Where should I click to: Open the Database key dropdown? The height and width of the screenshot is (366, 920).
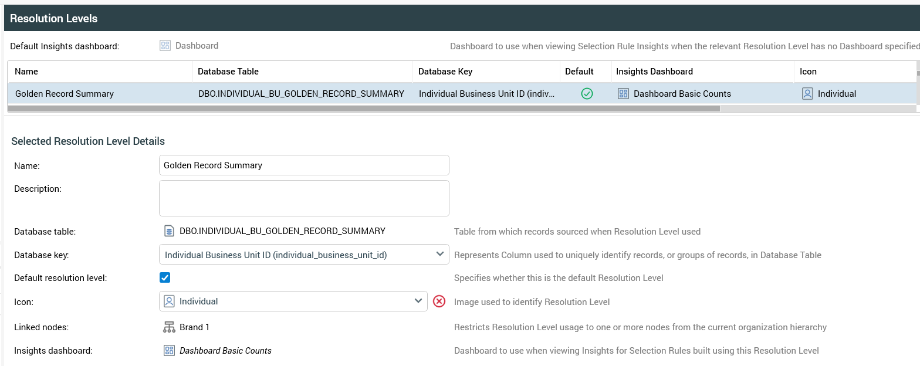tap(439, 255)
